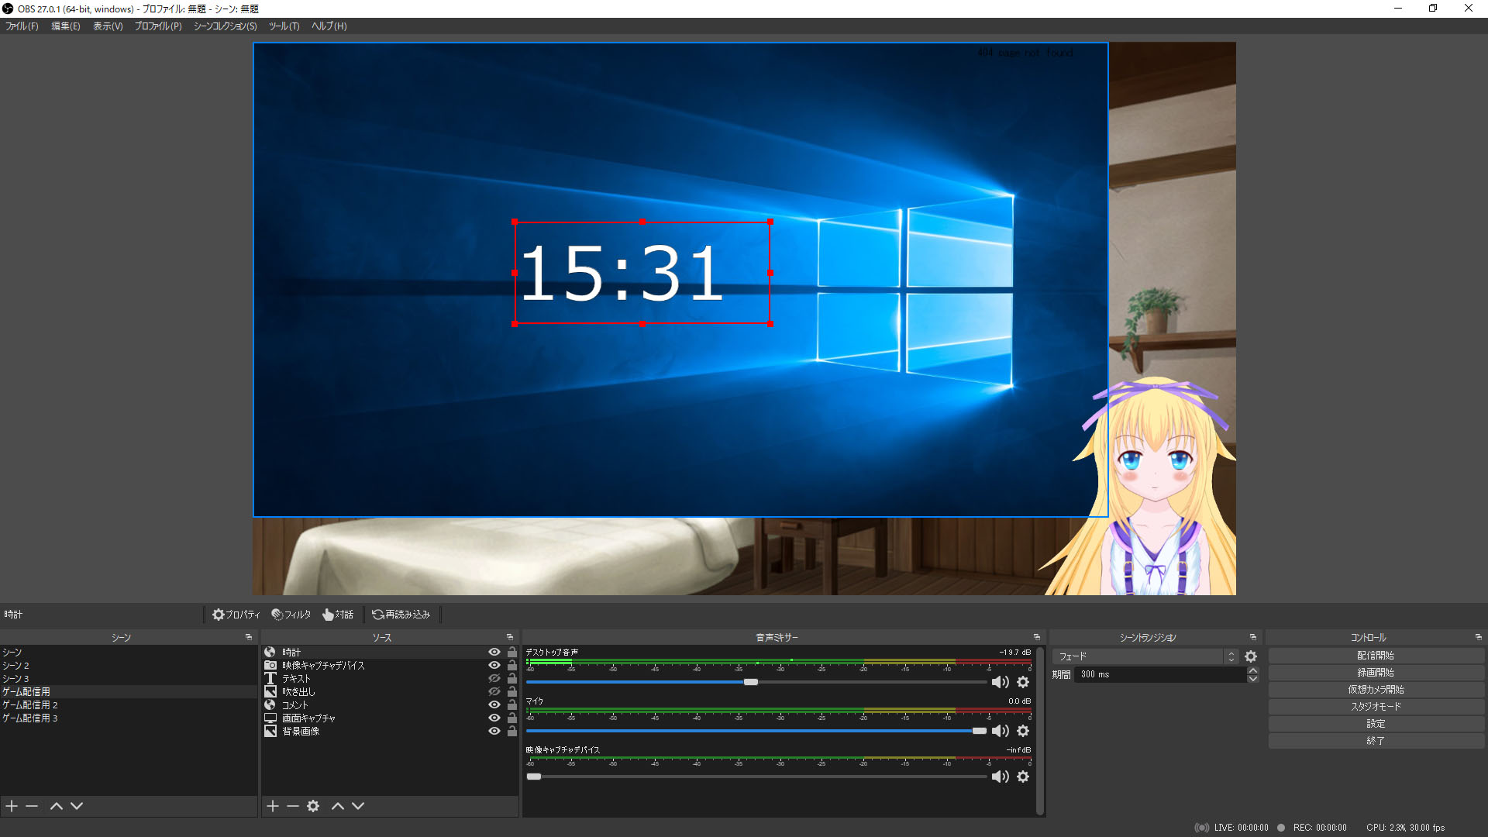Move the source up in the list
The image size is (1488, 837).
tap(338, 806)
